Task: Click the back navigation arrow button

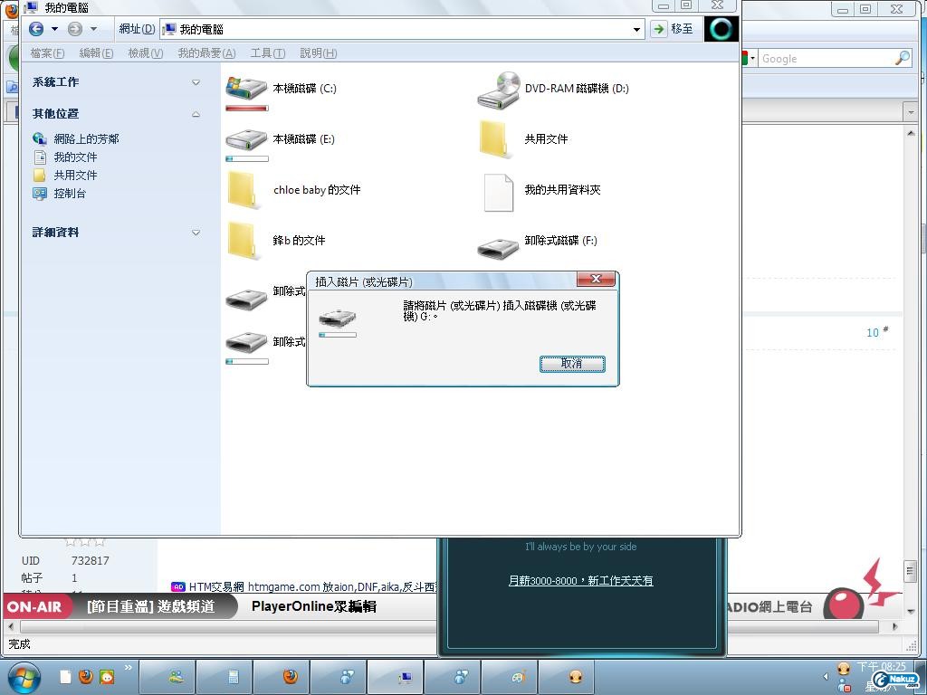Action: 36,29
